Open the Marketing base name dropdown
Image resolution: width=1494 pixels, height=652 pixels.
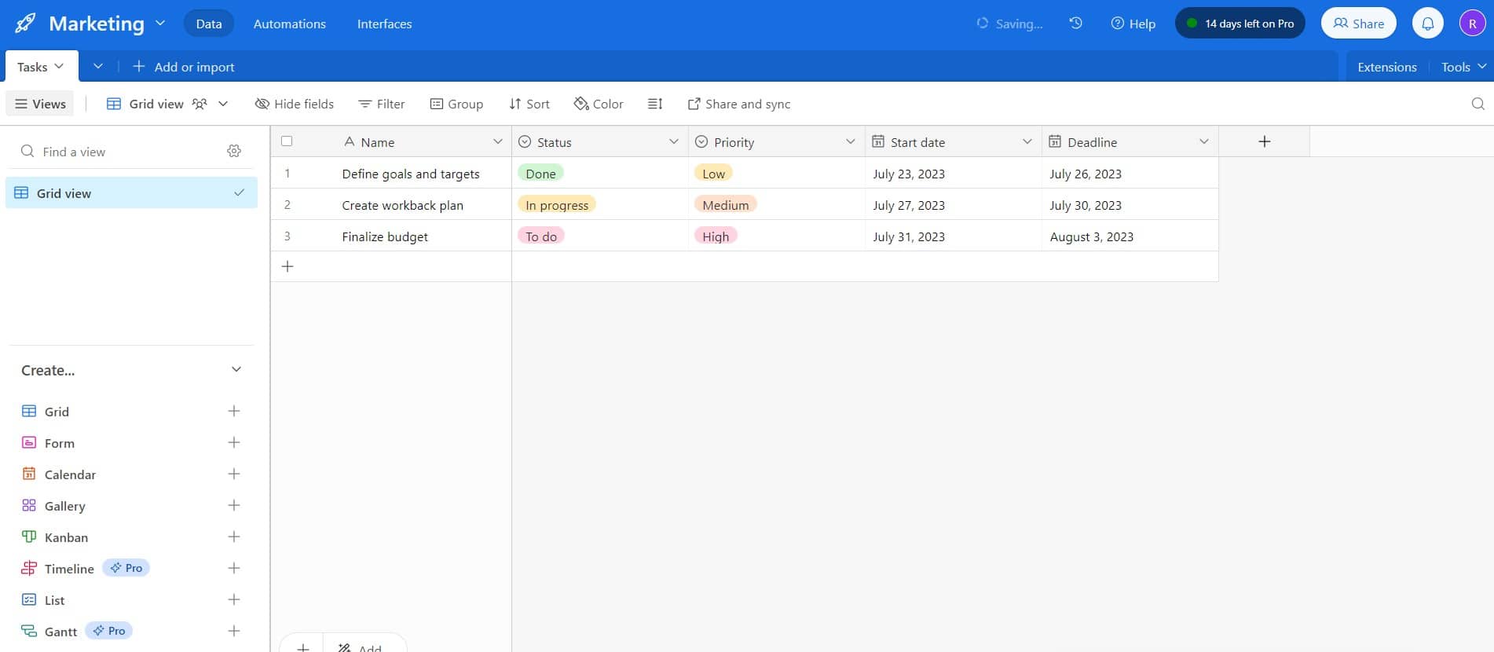pyautogui.click(x=160, y=24)
